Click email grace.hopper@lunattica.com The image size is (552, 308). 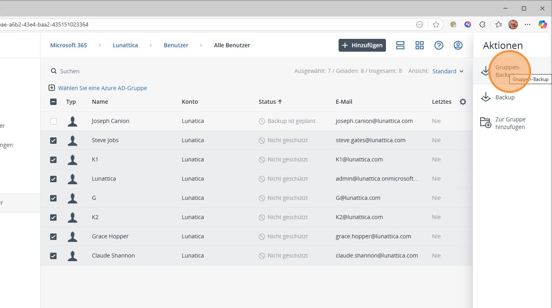click(x=373, y=236)
